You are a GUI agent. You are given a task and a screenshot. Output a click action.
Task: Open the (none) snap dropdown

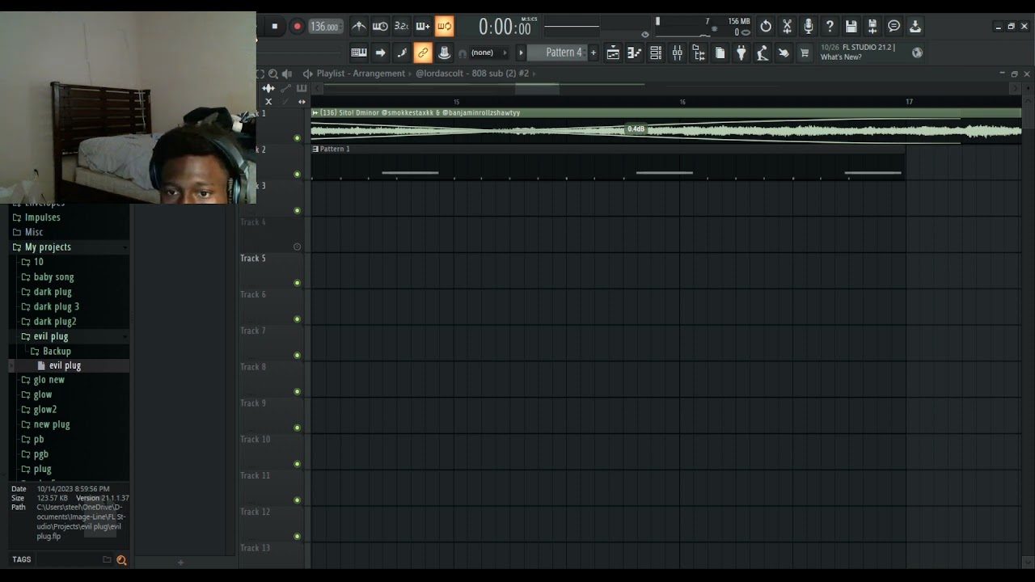point(488,53)
